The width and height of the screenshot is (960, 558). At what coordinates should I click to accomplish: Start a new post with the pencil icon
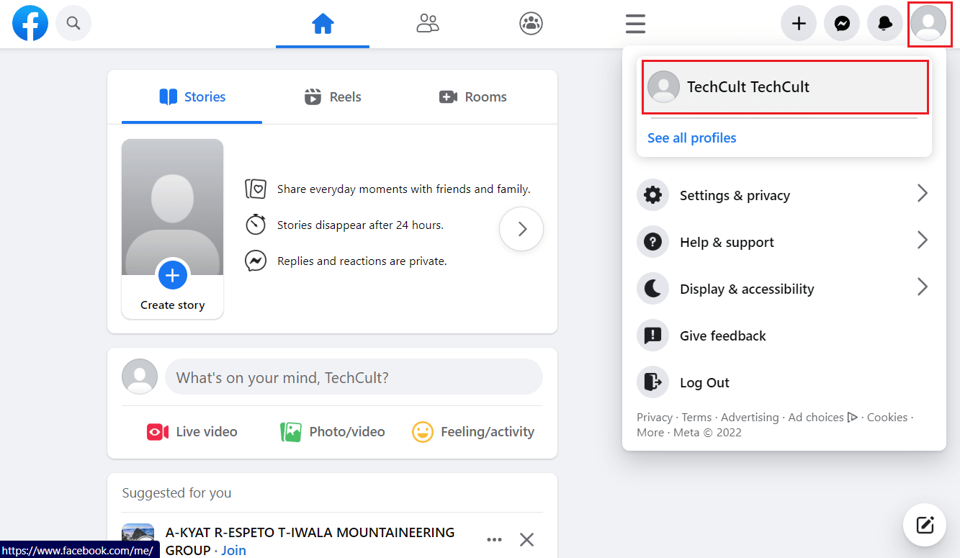tap(925, 525)
